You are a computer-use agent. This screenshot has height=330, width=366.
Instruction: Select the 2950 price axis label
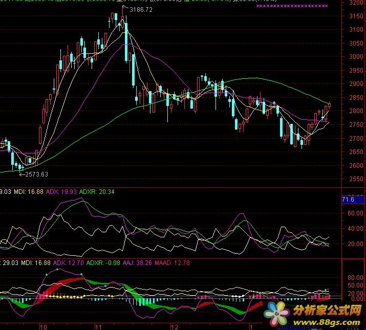point(356,71)
